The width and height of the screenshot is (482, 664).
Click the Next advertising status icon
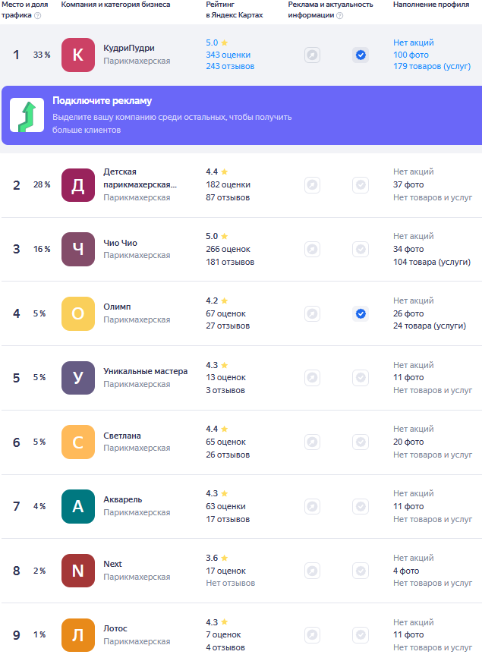pos(312,571)
